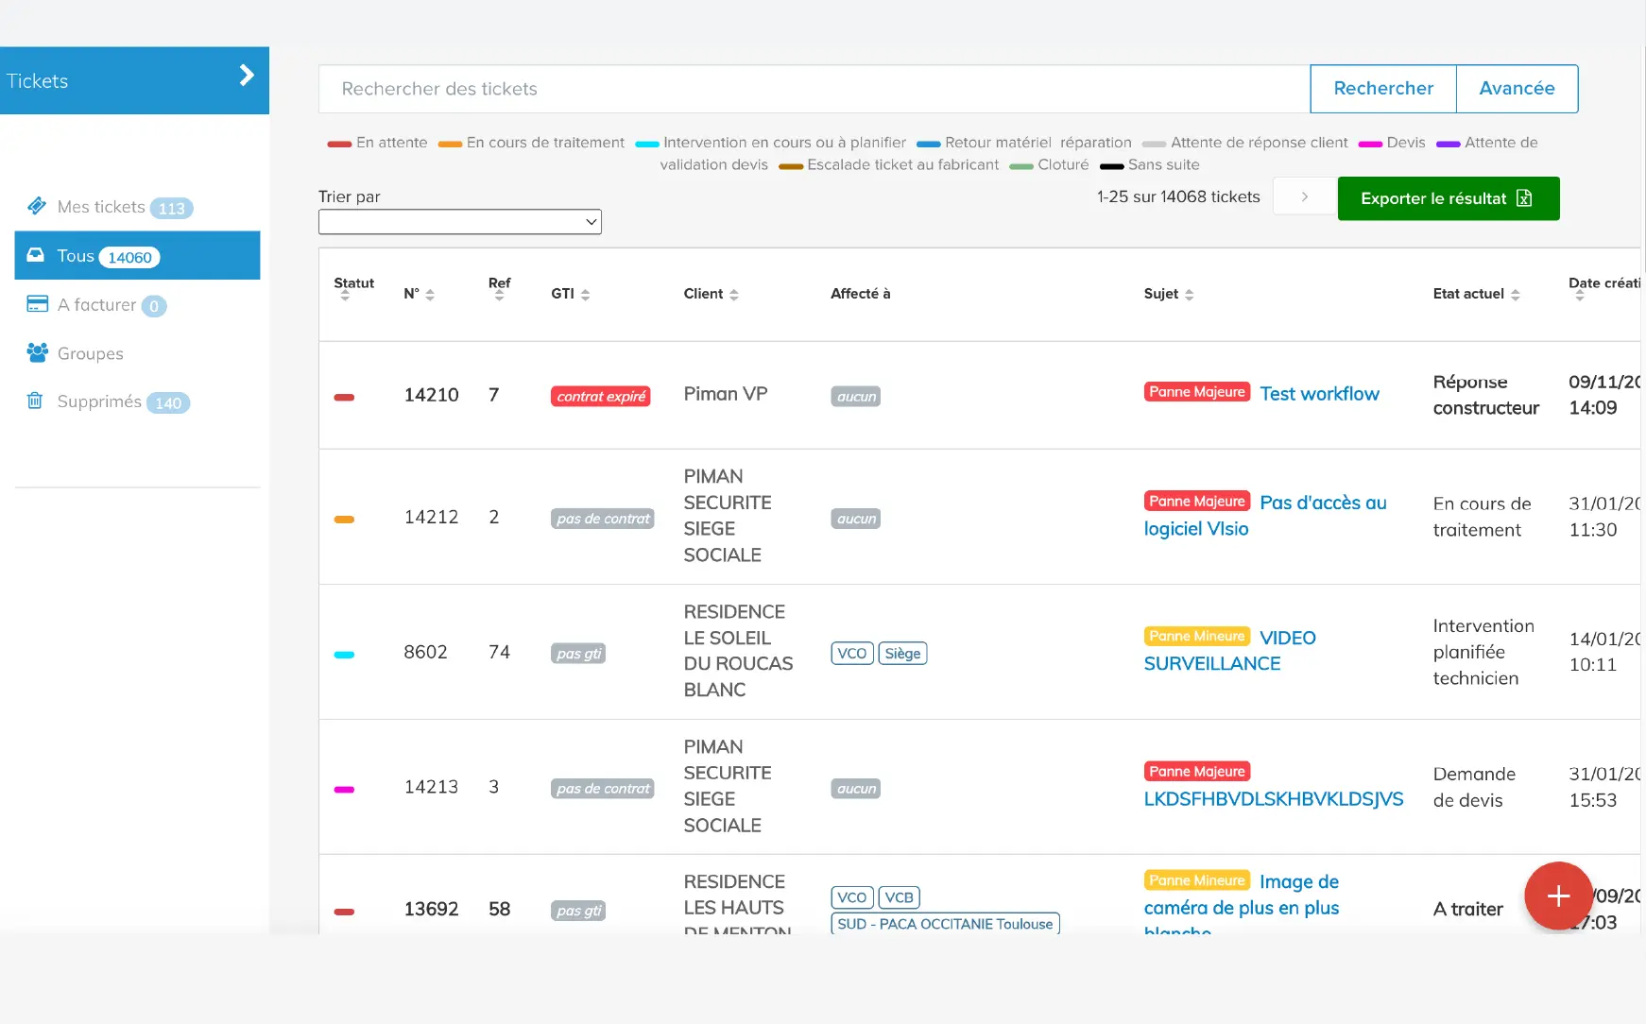1646x1024 pixels.
Task: Open Avancée search options
Action: pyautogui.click(x=1516, y=88)
